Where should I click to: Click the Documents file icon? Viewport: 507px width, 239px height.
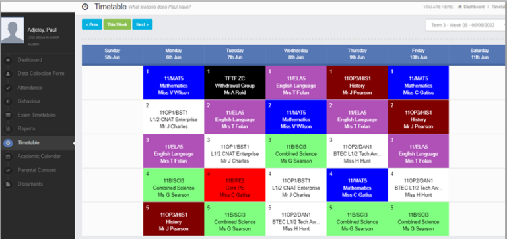click(x=8, y=184)
